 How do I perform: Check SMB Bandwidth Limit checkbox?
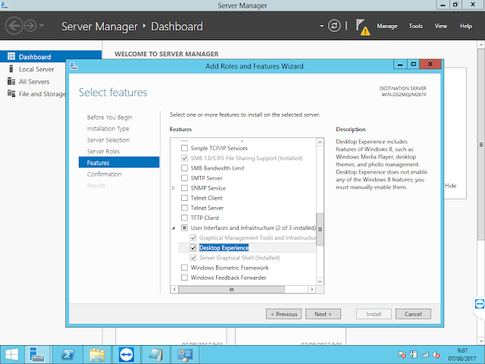184,168
